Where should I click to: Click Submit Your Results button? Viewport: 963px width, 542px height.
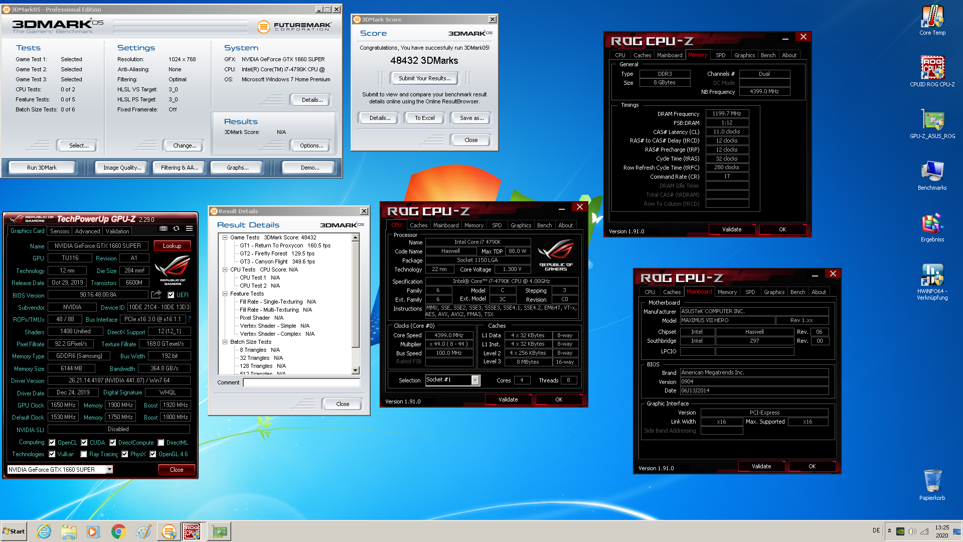click(425, 78)
